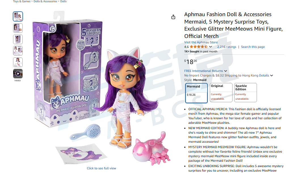The image size is (289, 173).
Task: Open the fourth product thumbnail
Action: tap(18, 51)
